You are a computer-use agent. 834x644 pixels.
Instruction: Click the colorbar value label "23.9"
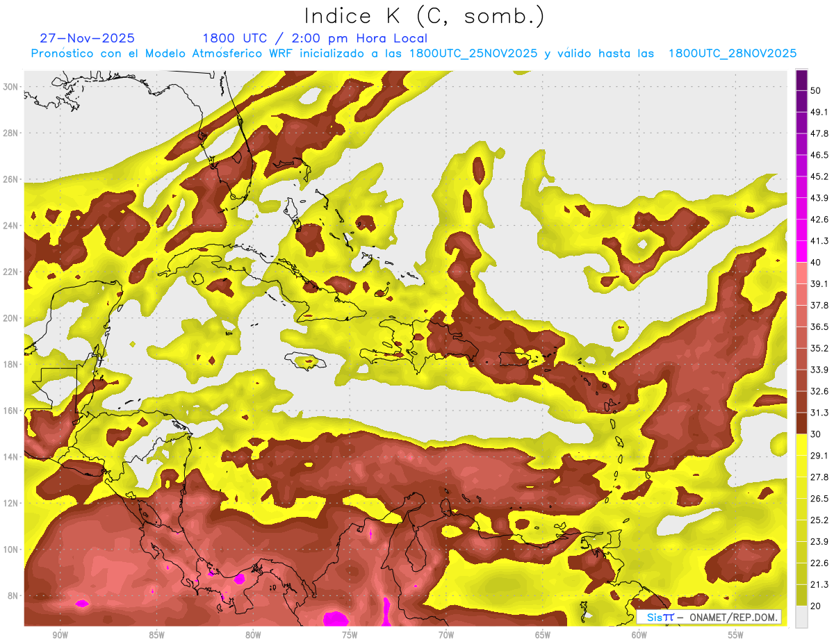coord(819,542)
